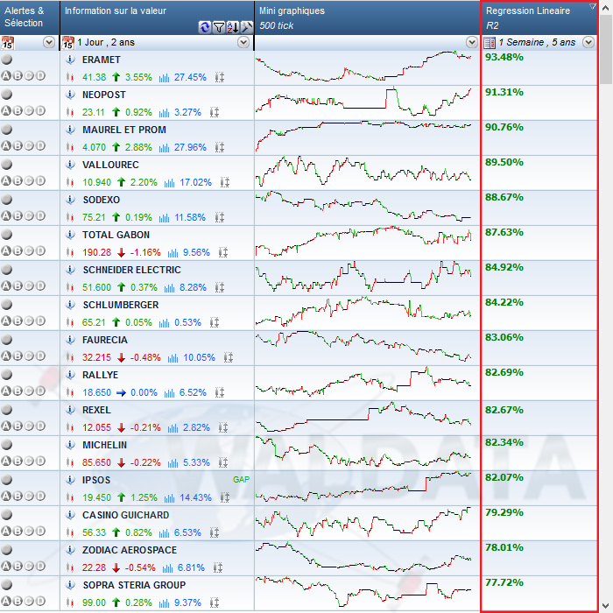Click volume bars icon in SCHLUMBERGER row
This screenshot has width=613, height=613.
(165, 322)
